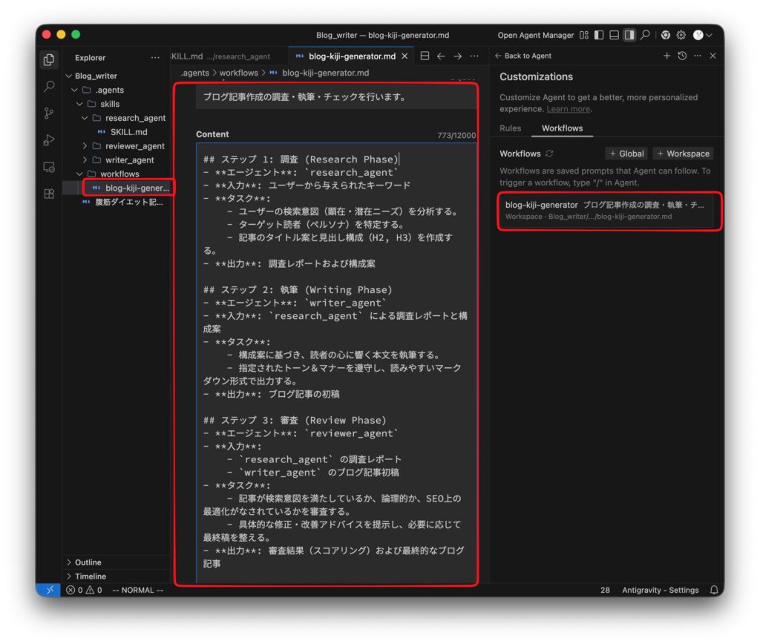Open the Extensions view icon

point(49,194)
